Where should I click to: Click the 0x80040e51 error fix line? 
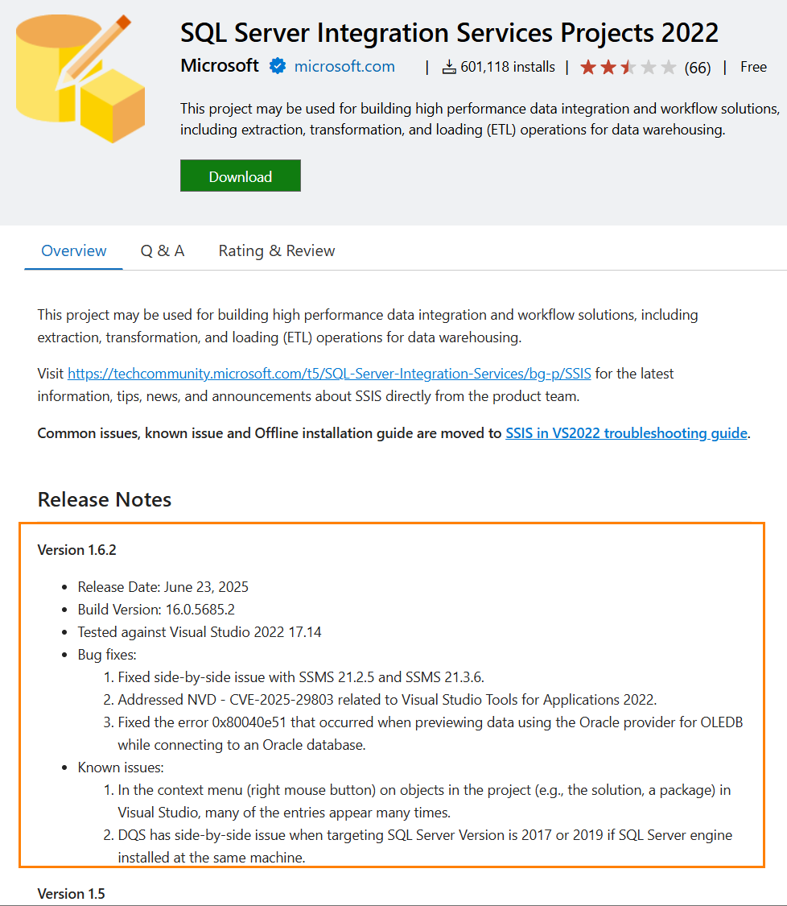431,734
